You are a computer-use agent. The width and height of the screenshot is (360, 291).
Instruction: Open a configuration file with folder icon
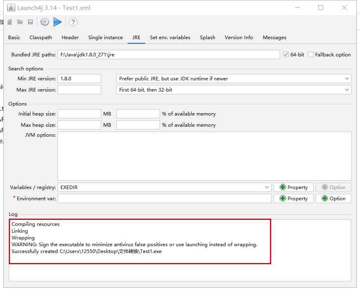[20, 22]
